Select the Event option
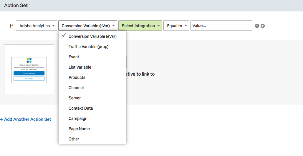303x156 pixels. pyautogui.click(x=92, y=57)
